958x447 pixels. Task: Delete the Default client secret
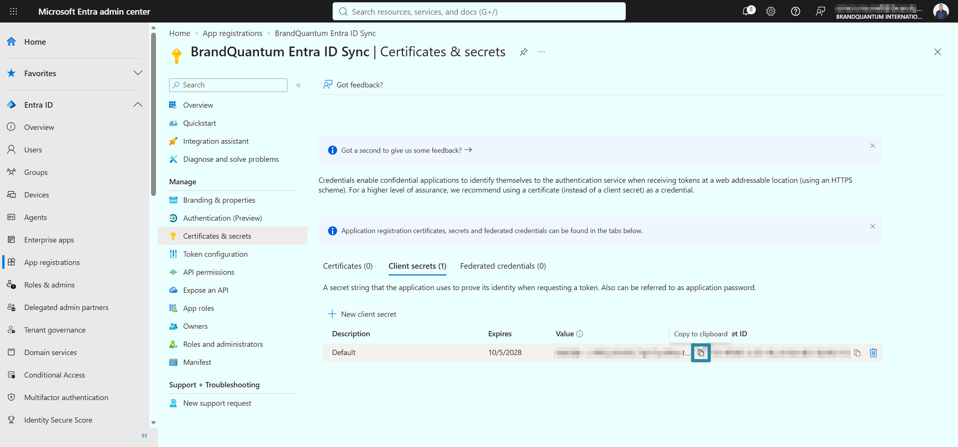873,352
